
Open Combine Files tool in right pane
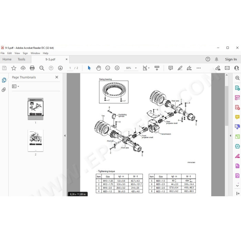click(237, 127)
